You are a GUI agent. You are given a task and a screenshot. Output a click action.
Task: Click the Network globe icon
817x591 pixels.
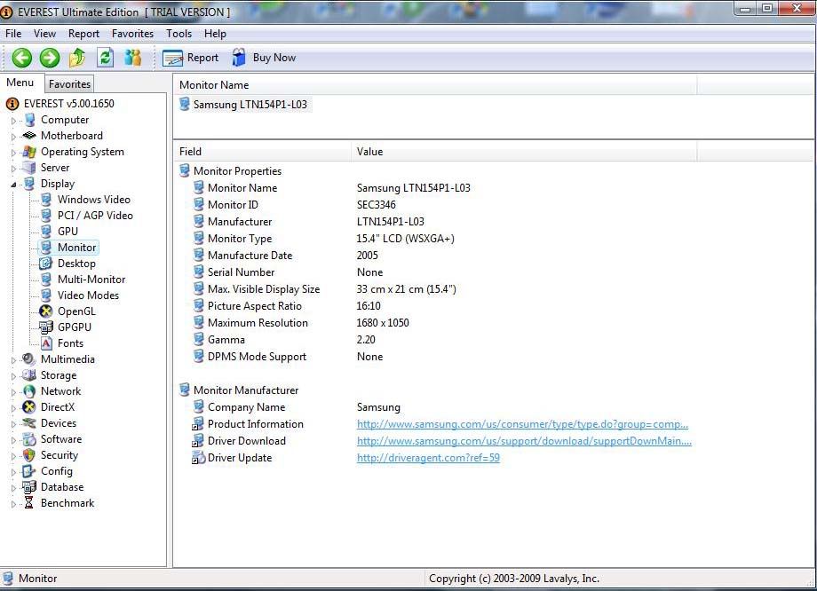(29, 391)
